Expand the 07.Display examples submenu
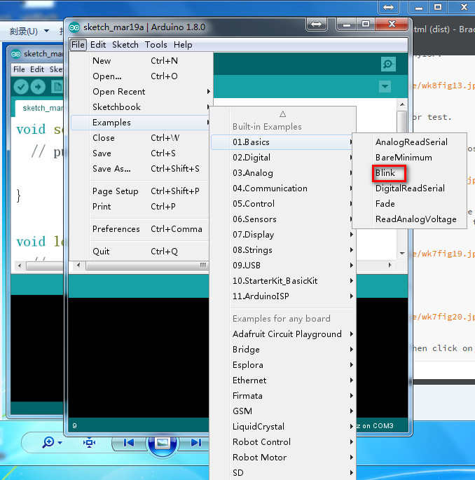Image resolution: width=475 pixels, height=480 pixels. (283, 235)
